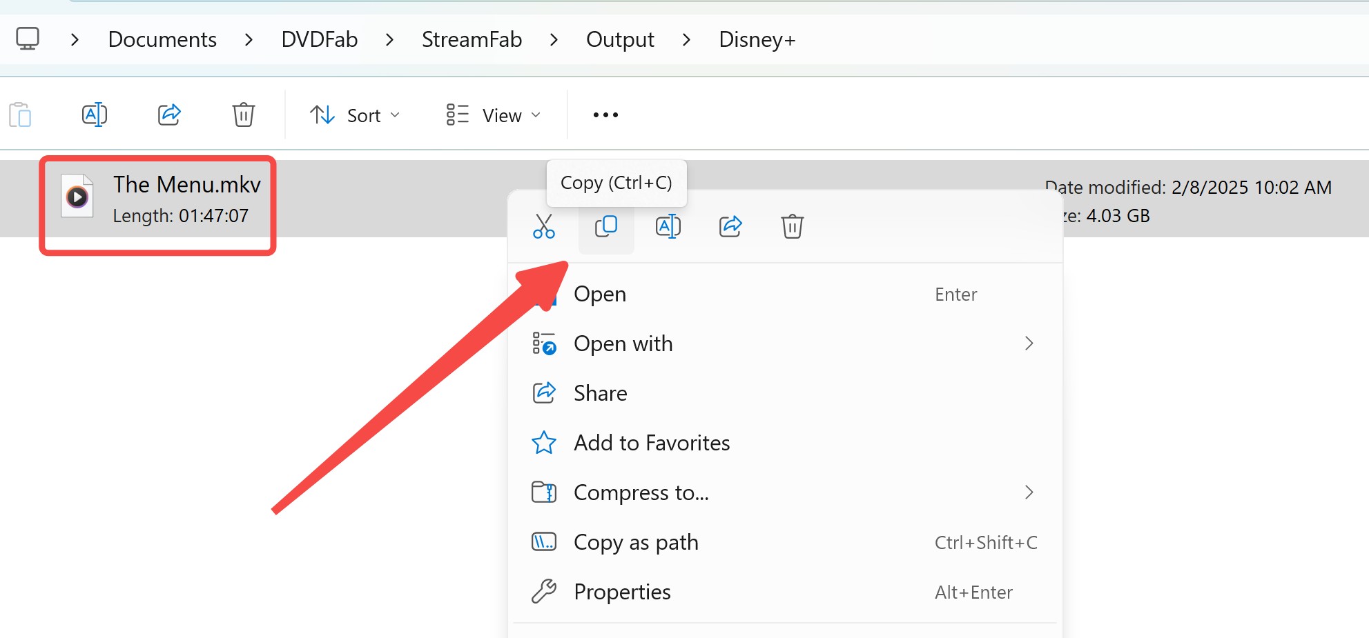The image size is (1369, 638).
Task: Expand chevron after the monitor icon
Action: click(x=75, y=40)
